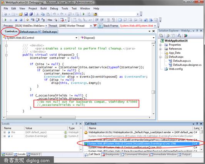Click the Increase Indent icon
The height and width of the screenshot is (164, 205).
coord(102,20)
